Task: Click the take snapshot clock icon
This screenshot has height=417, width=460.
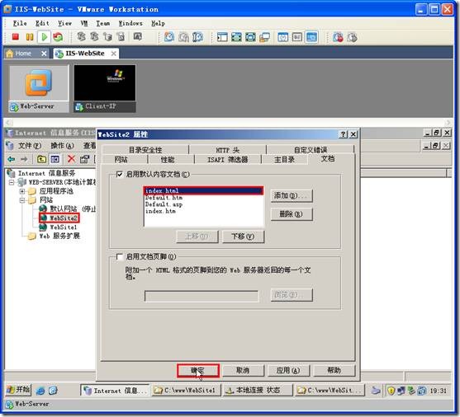Action: click(x=169, y=37)
